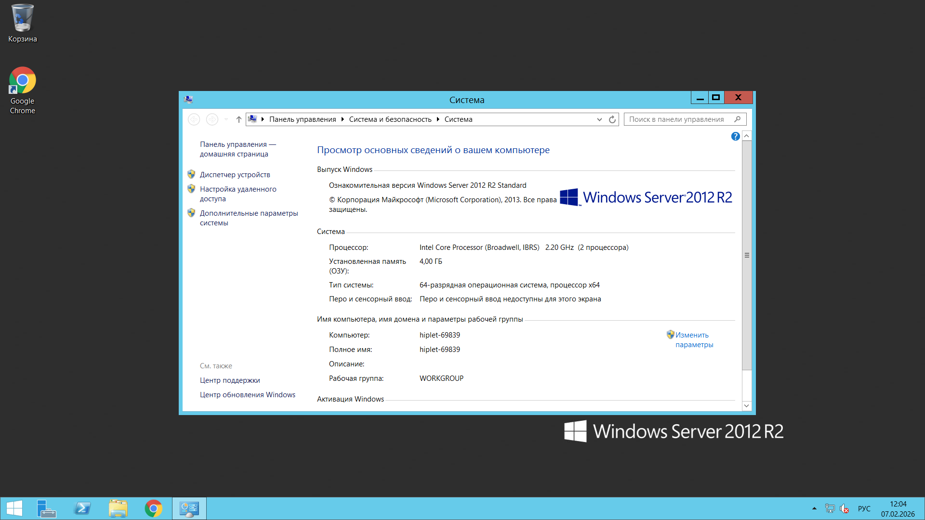The image size is (925, 520).
Task: Expand the arrow after Панель управления
Action: pyautogui.click(x=343, y=119)
